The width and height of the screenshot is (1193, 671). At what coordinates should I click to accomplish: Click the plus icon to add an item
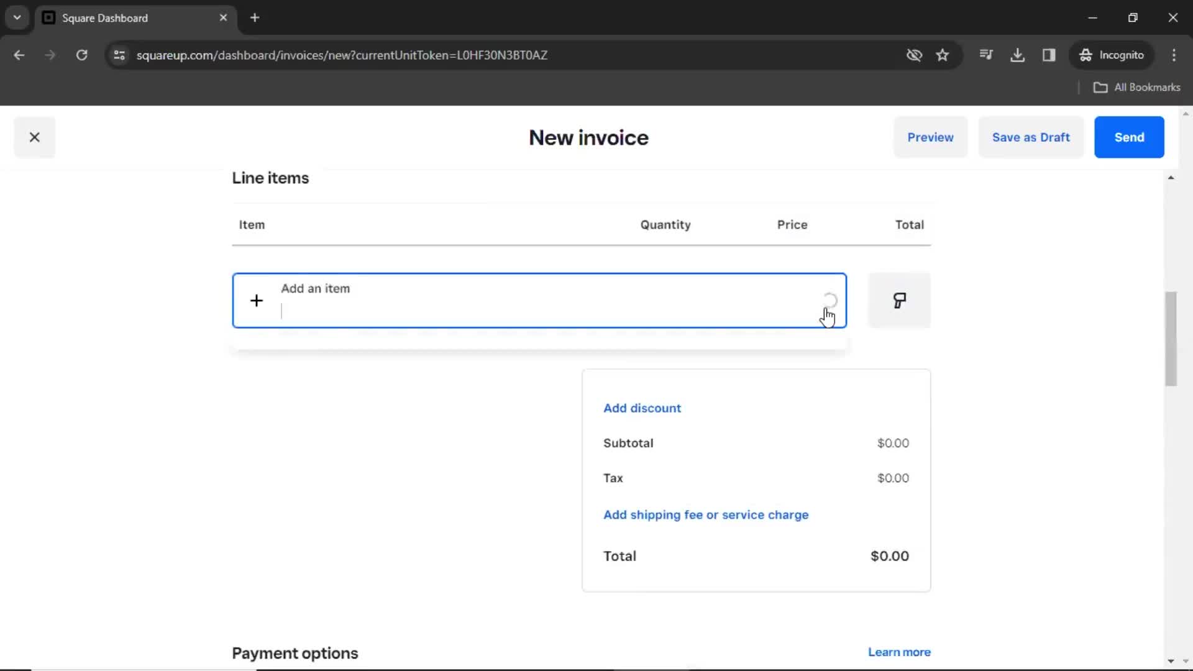coord(257,301)
